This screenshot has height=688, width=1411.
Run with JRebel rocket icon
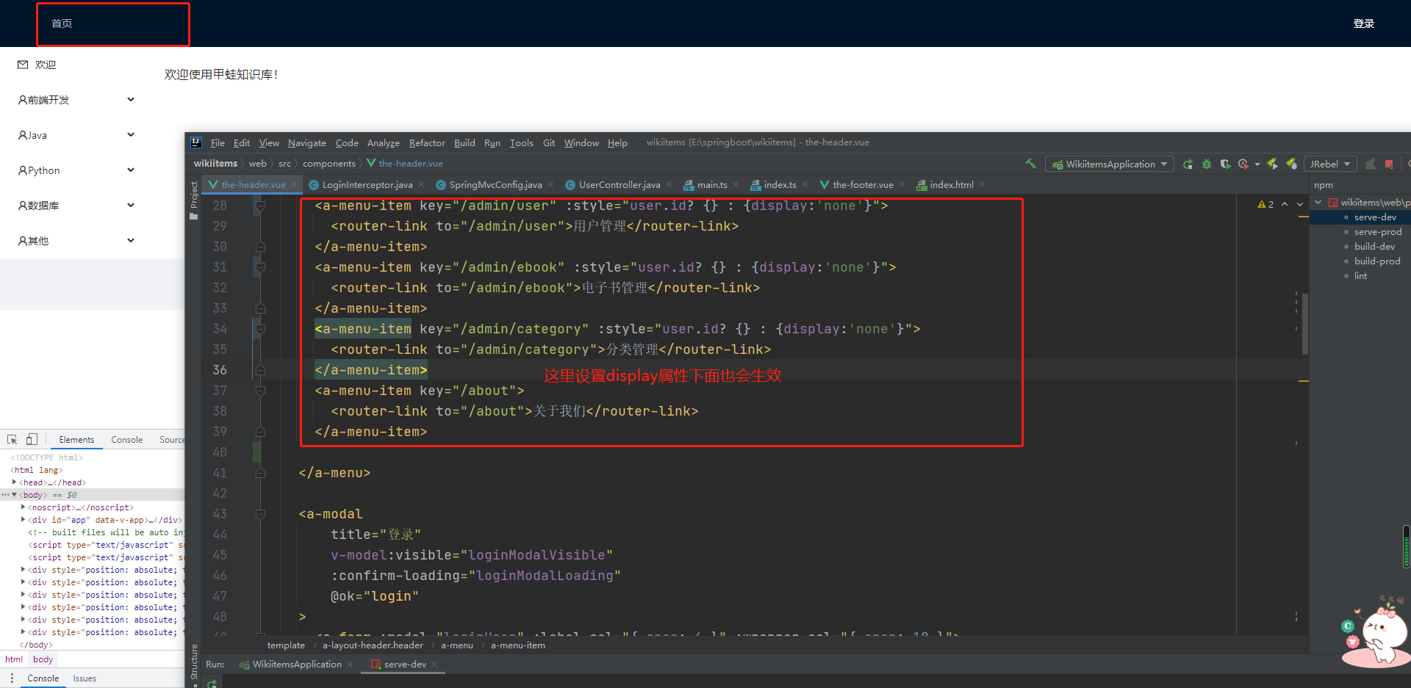(x=1272, y=164)
